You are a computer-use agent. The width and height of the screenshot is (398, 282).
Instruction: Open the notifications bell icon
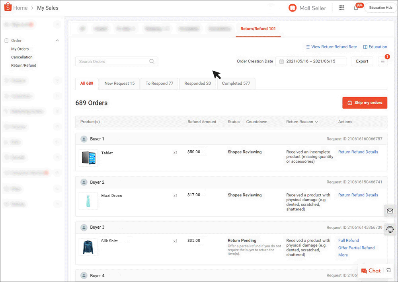pyautogui.click(x=356, y=8)
